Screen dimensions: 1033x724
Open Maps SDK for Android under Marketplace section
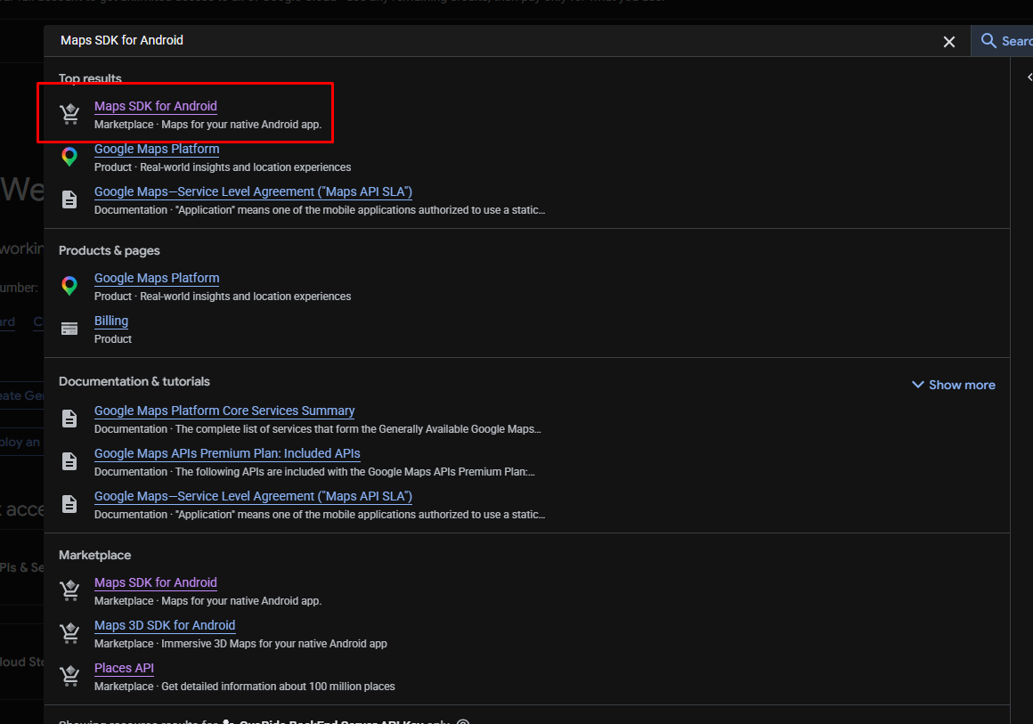coord(156,582)
